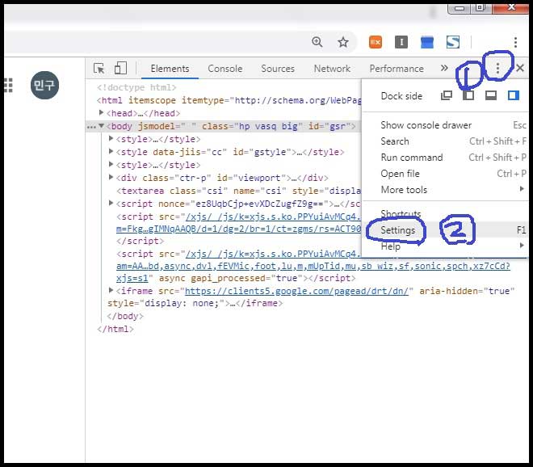The width and height of the screenshot is (533, 467).
Task: Switch to the Elements tab
Action: [170, 69]
